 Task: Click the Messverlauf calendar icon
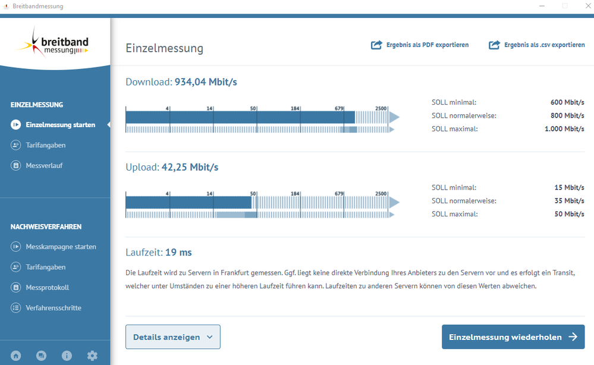pyautogui.click(x=16, y=166)
